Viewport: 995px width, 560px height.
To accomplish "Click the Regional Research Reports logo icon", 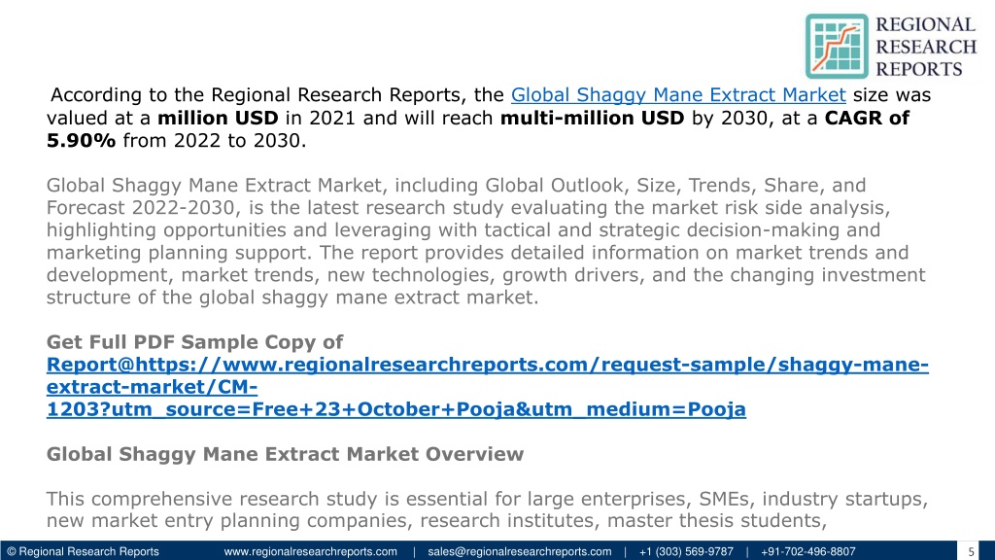I will pos(837,47).
